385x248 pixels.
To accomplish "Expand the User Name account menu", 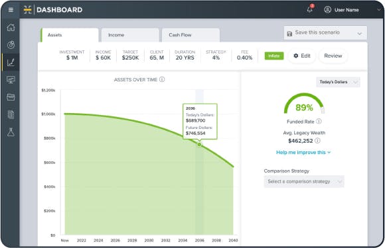I will pyautogui.click(x=352, y=10).
